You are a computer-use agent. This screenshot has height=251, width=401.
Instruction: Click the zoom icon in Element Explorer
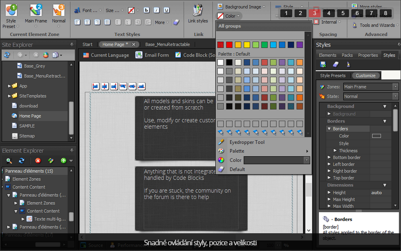[9, 161]
